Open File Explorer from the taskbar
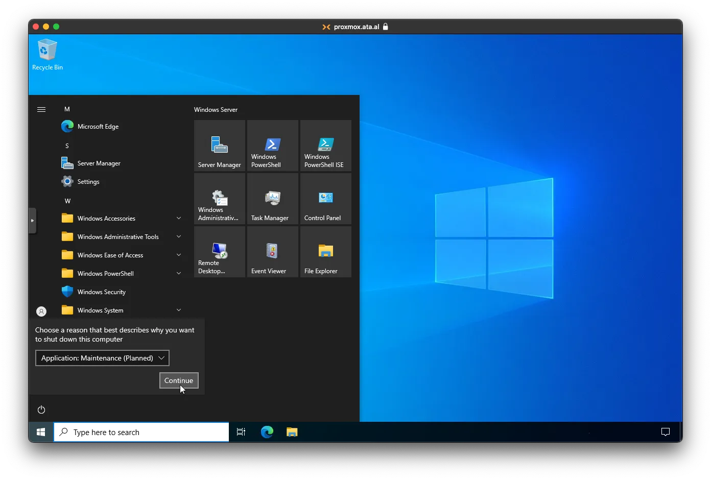Viewport: 711px width, 480px height. coord(292,432)
